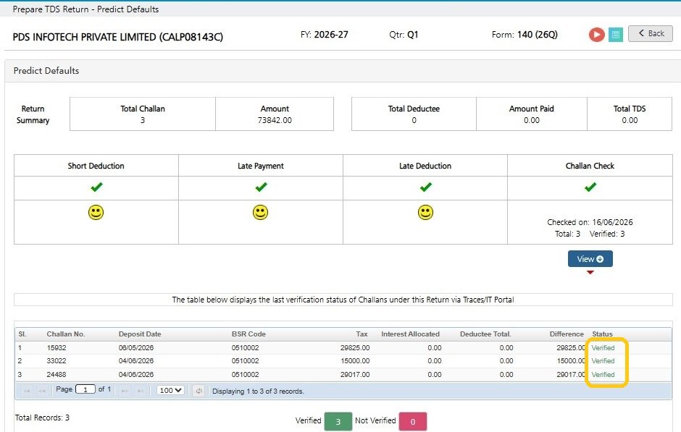
Task: Sort by Status column header
Action: [602, 334]
